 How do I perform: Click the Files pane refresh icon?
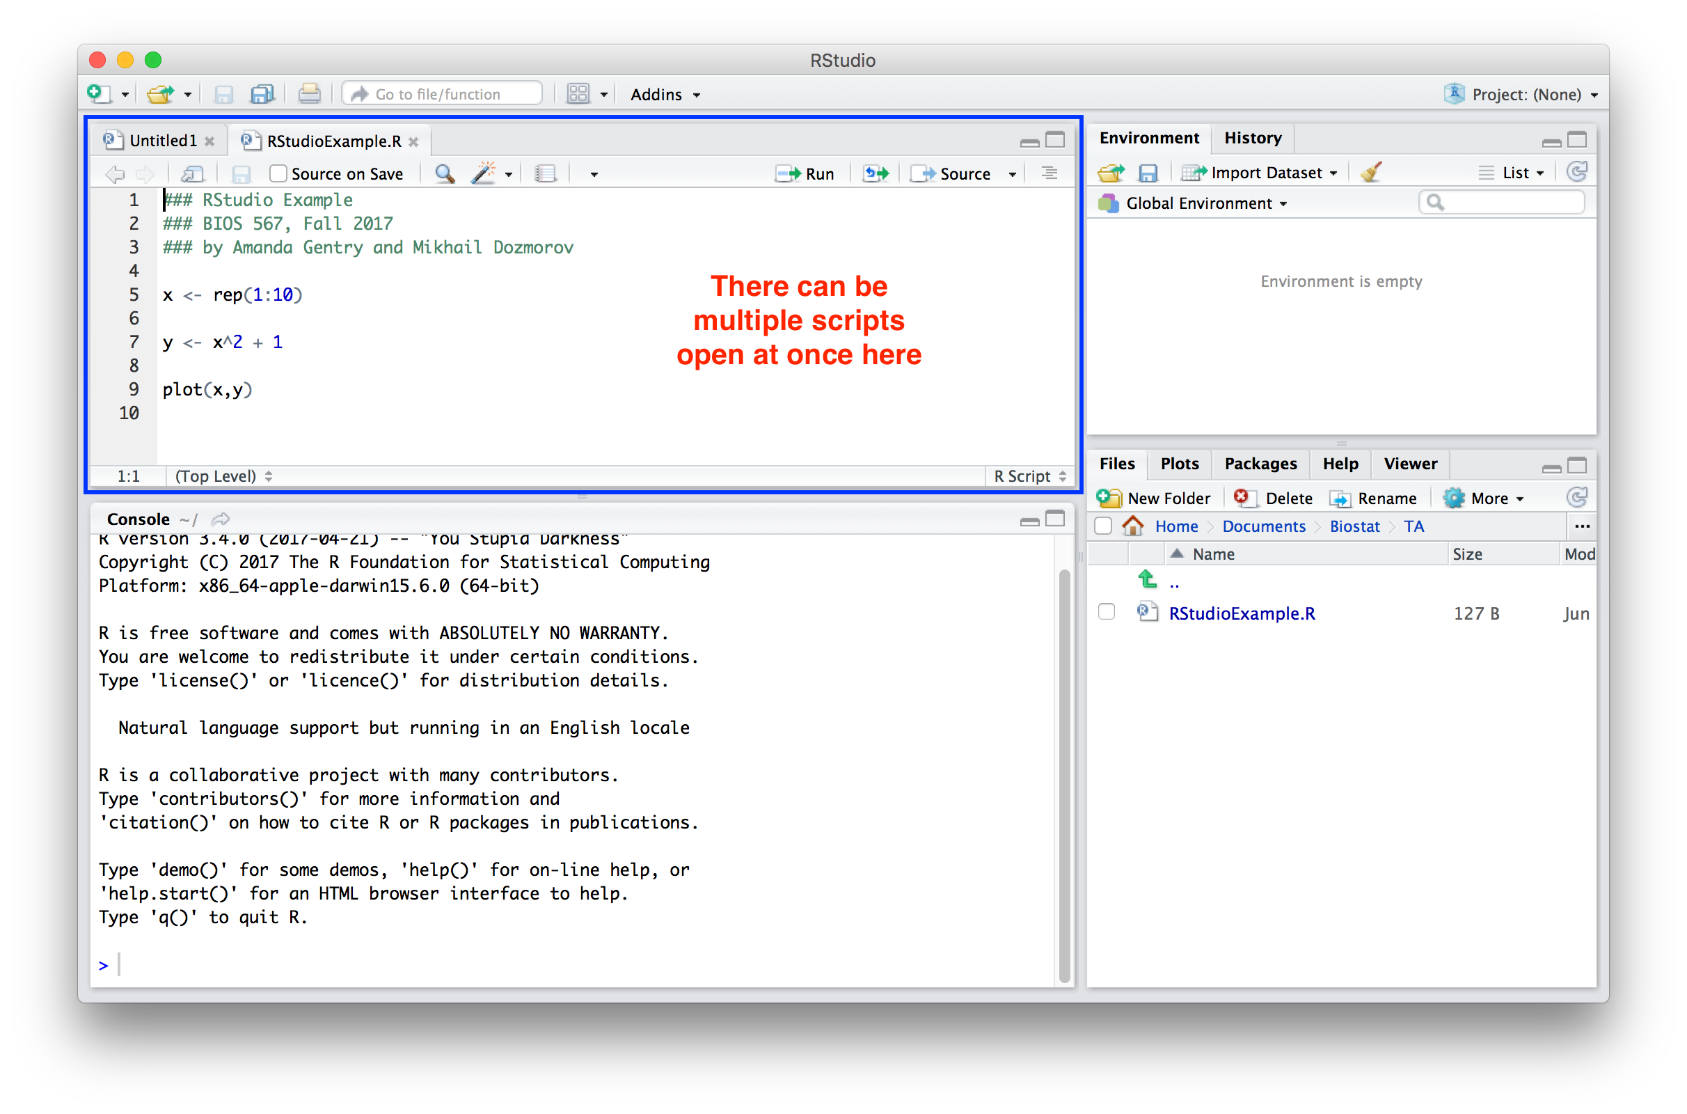[1576, 498]
